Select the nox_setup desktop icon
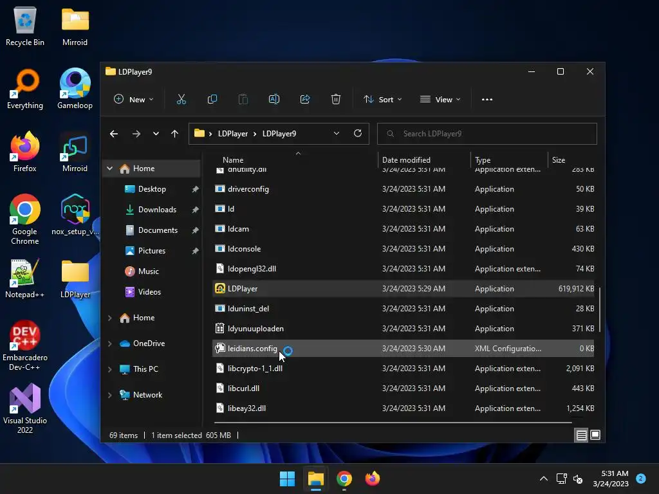The height and width of the screenshot is (494, 659). point(75,215)
